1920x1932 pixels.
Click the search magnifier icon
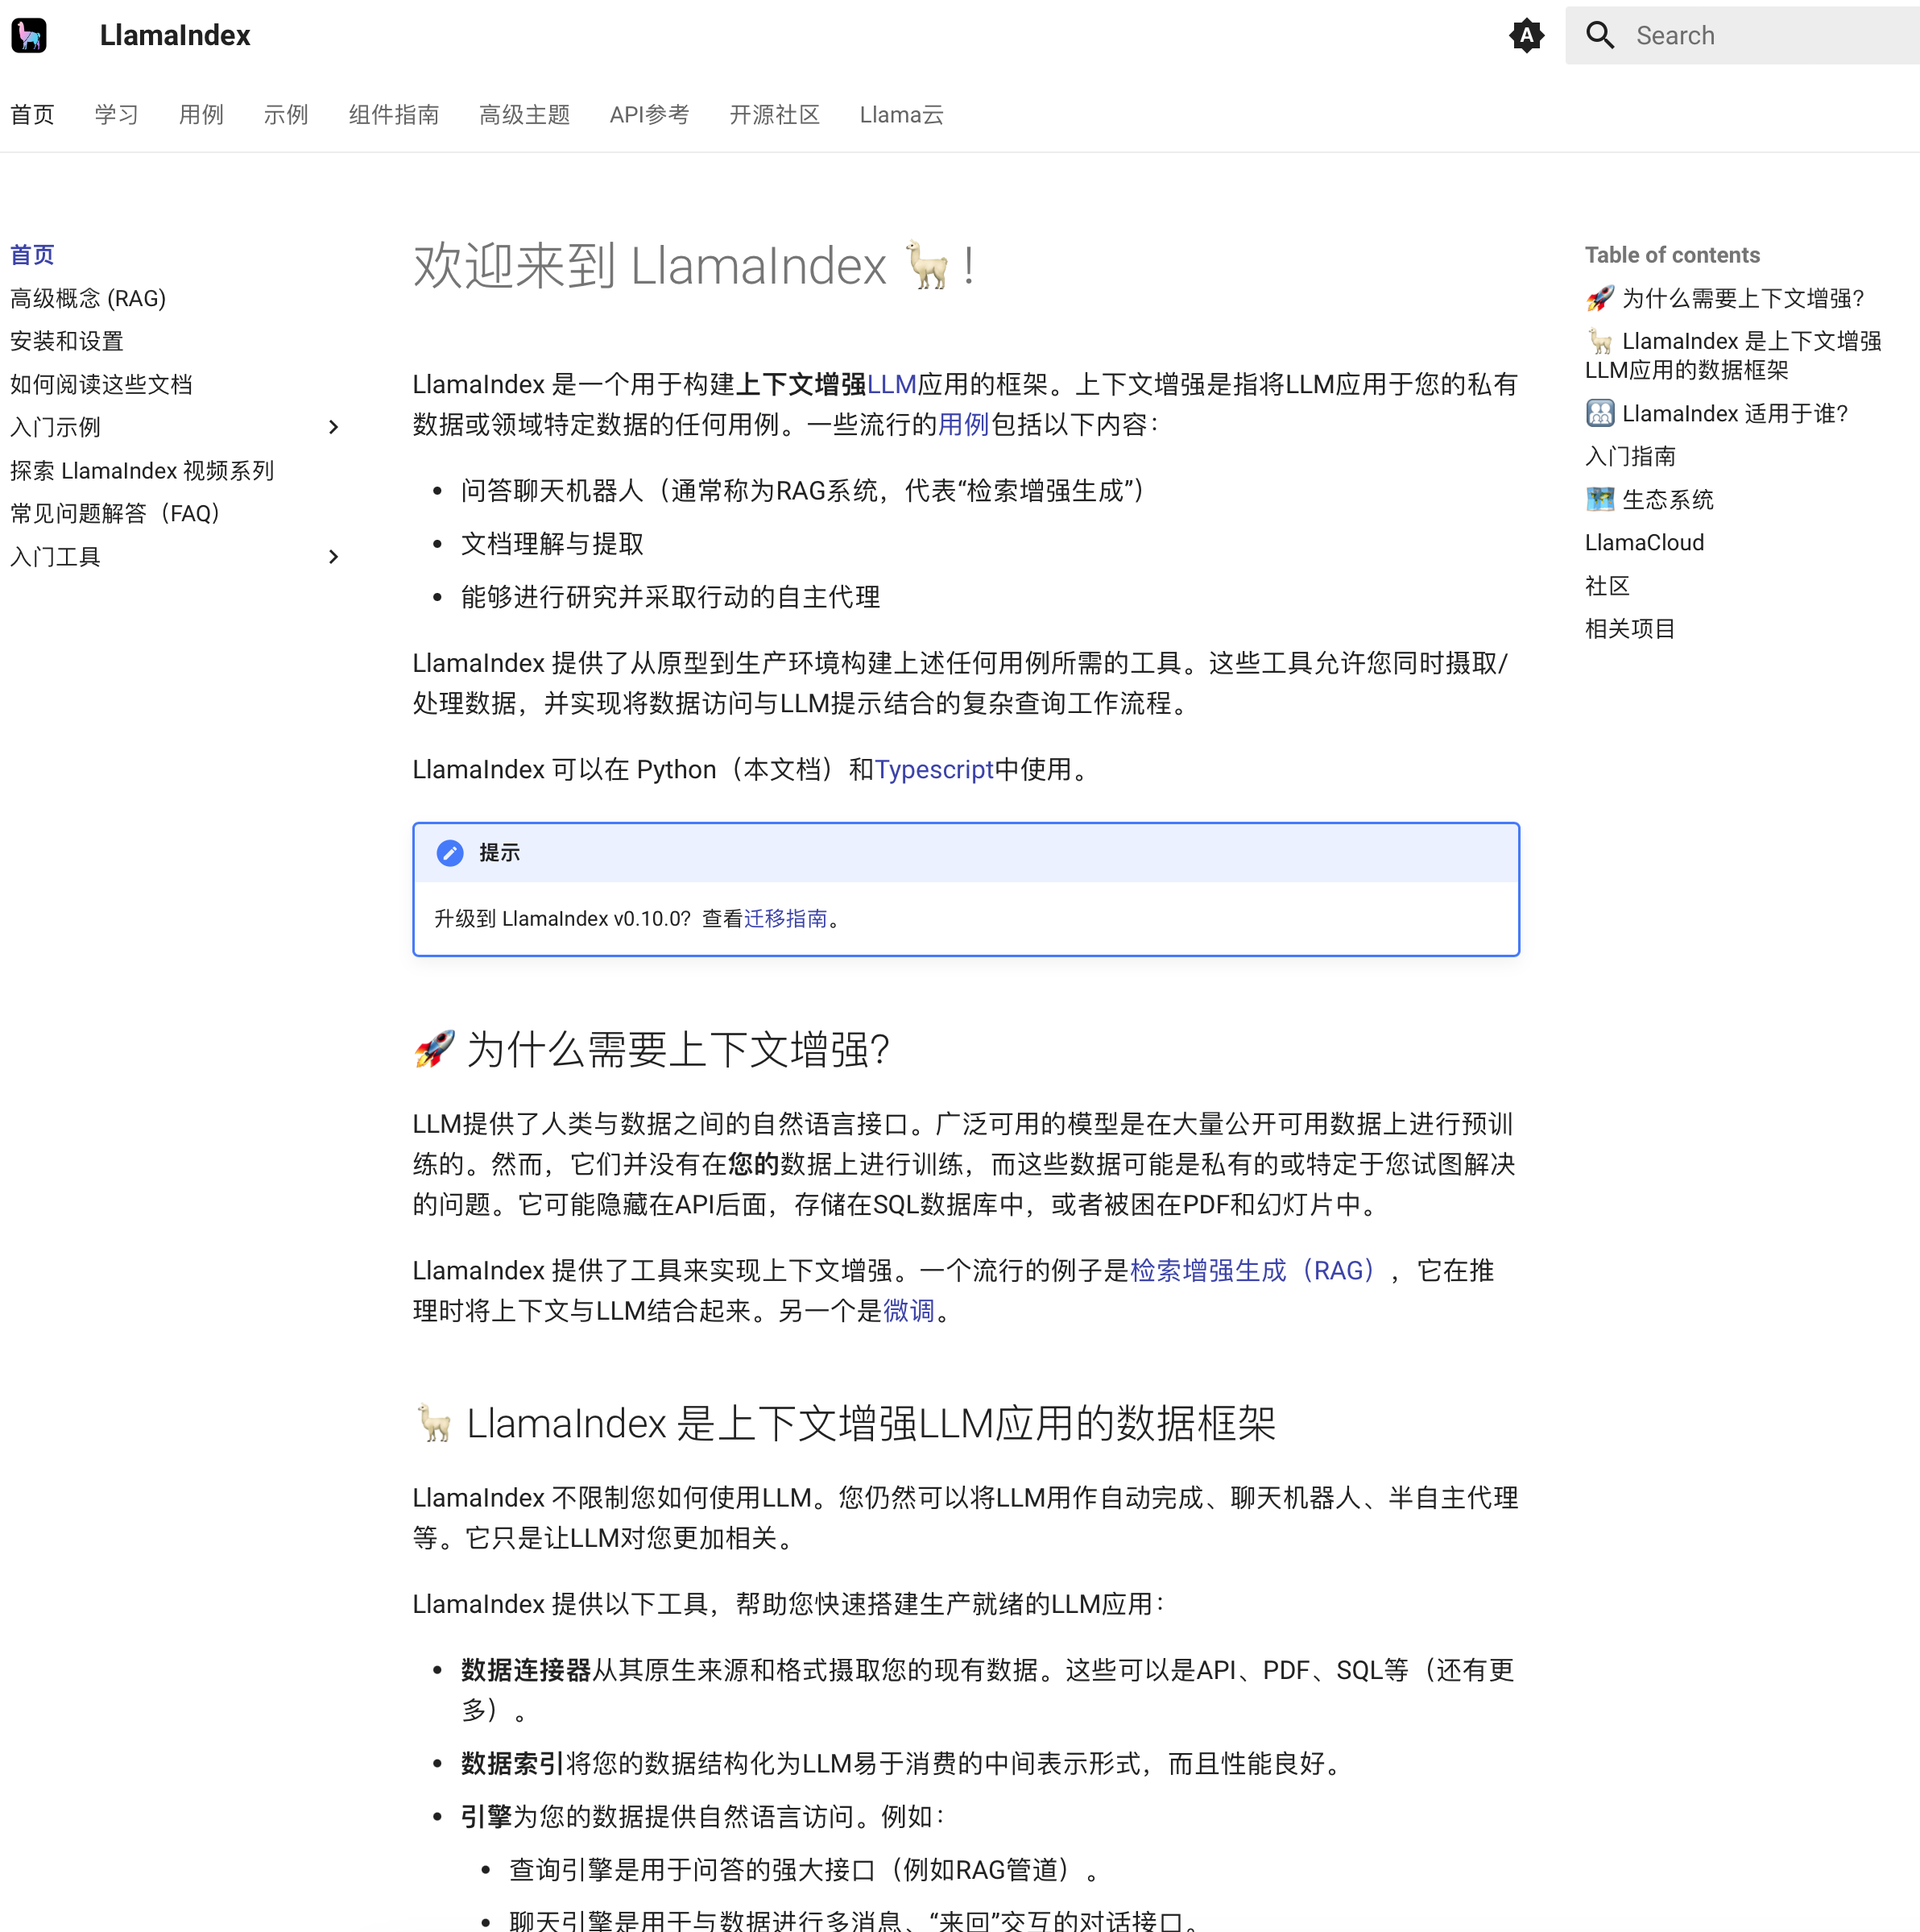pyautogui.click(x=1599, y=36)
